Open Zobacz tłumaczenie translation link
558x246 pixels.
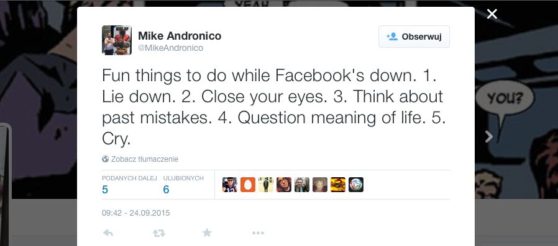pyautogui.click(x=145, y=159)
